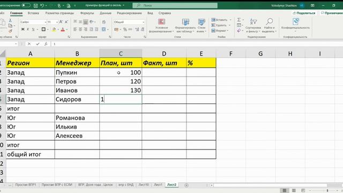This screenshot has height=193, width=343.
Task: Click the add new sheet plus button
Action: click(187, 185)
